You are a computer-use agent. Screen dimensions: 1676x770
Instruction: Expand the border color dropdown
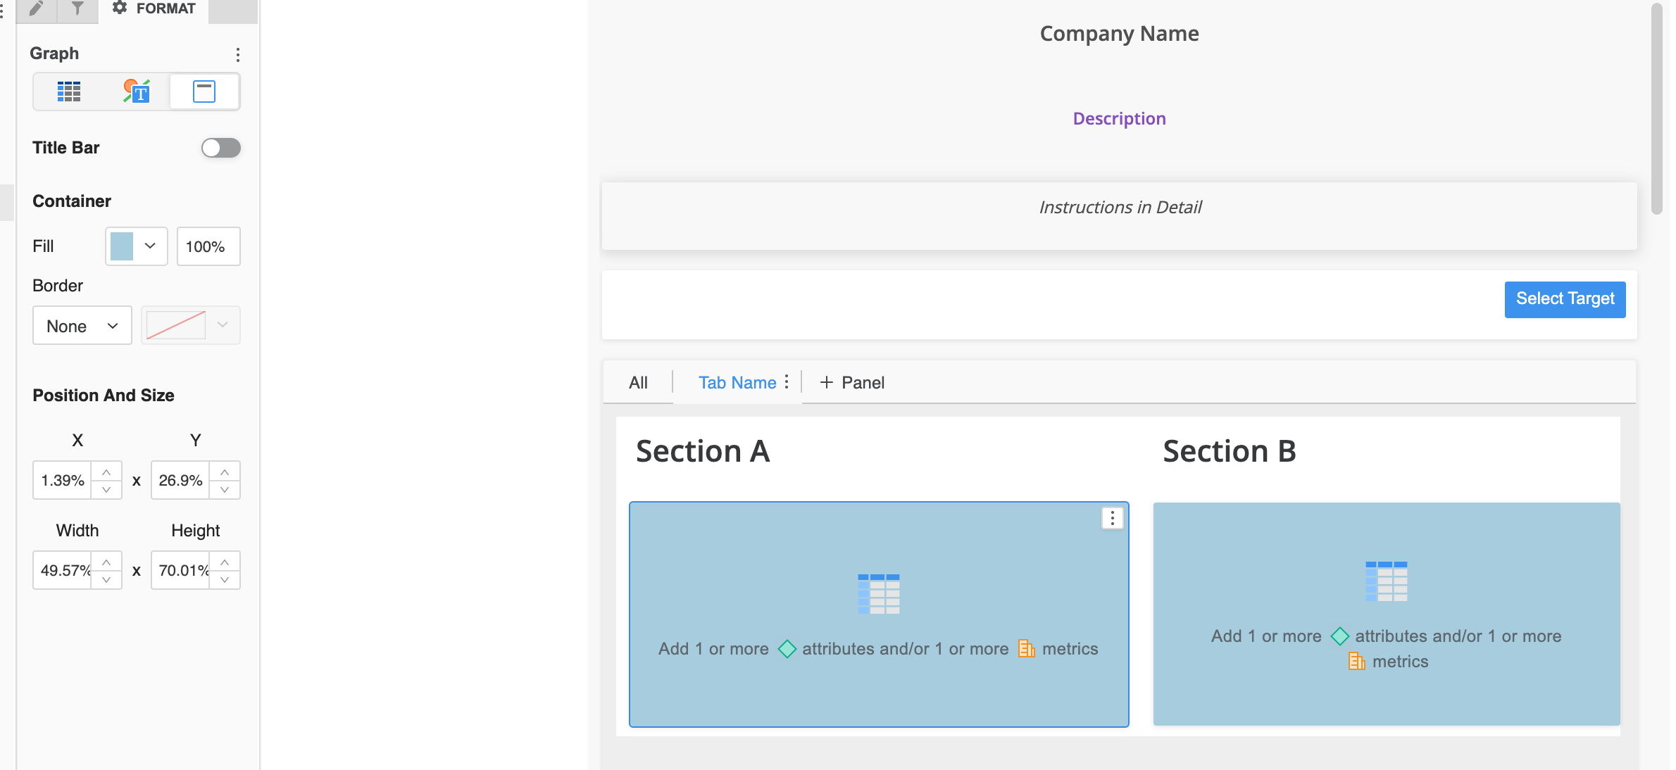point(223,325)
